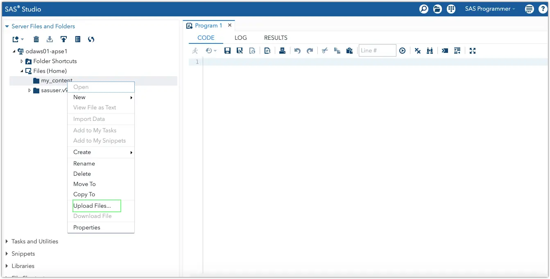This screenshot has height=279, width=550.
Task: Click the Open folder icon in the header
Action: 437,9
